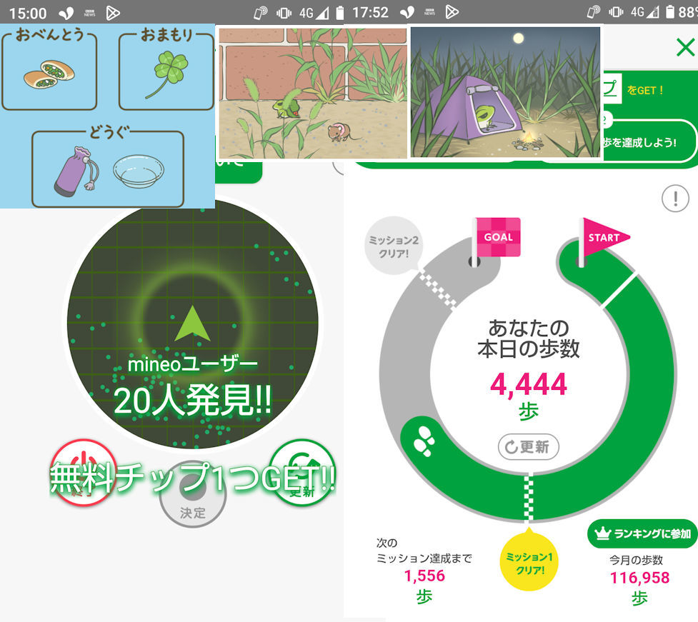Tap the 次のミッション達成まで label
698x622 pixels.
(x=424, y=551)
